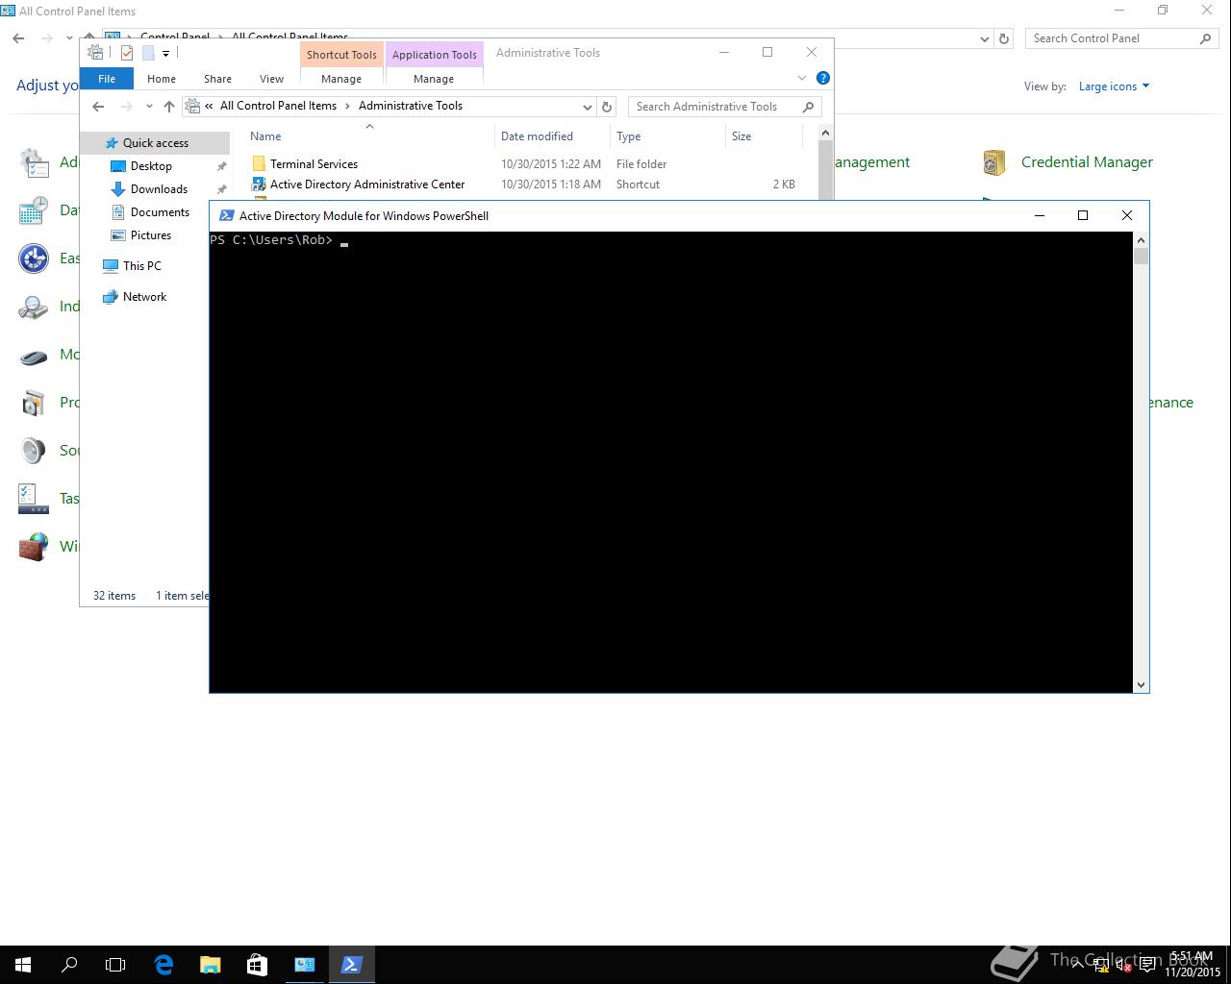Click the Date and Time calendar icon
The image size is (1231, 984).
click(x=34, y=210)
